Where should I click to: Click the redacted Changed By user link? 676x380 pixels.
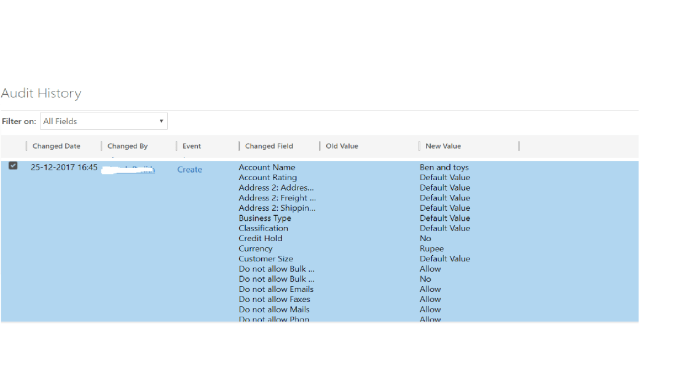pyautogui.click(x=129, y=169)
